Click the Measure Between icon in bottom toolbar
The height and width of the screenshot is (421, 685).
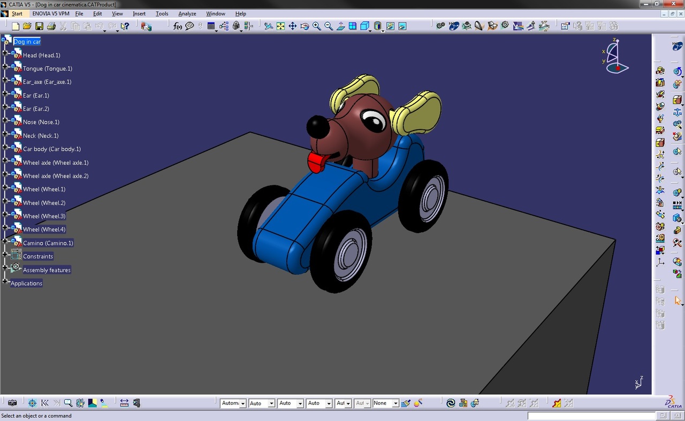[x=124, y=403]
